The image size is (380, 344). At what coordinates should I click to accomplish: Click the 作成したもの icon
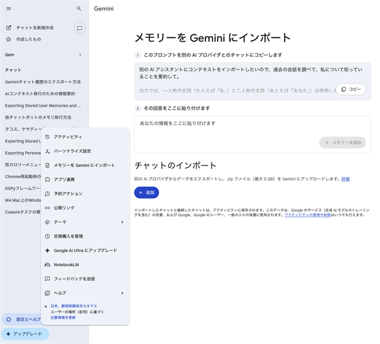9,39
